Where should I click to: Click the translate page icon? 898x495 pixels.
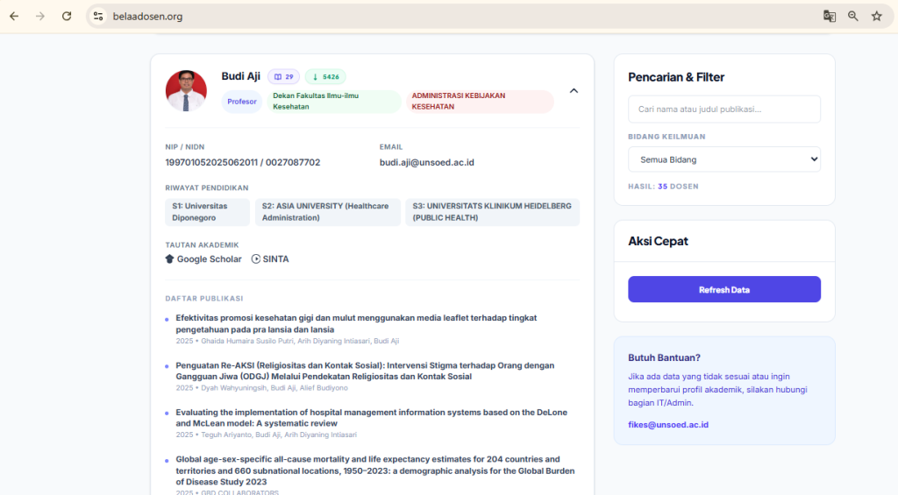(x=829, y=16)
